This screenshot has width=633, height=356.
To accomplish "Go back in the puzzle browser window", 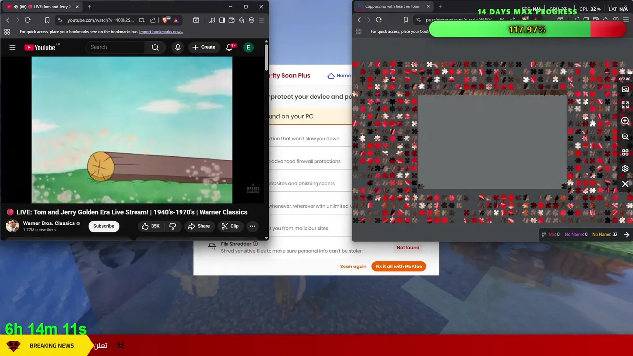I will [359, 20].
